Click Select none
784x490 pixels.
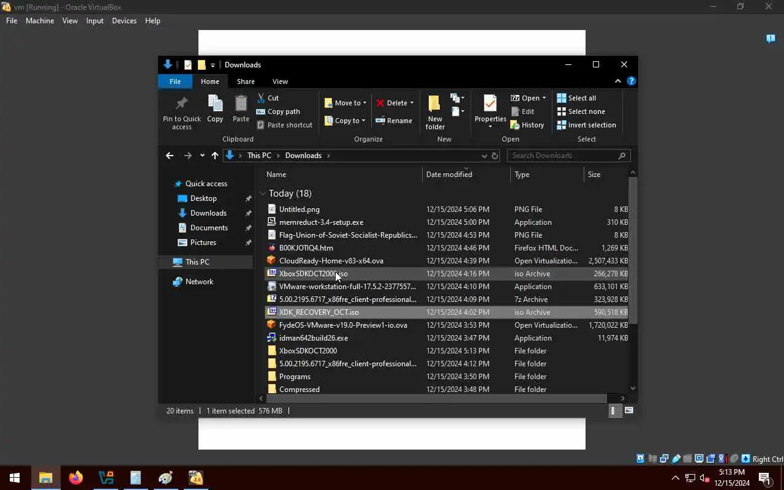tap(581, 111)
